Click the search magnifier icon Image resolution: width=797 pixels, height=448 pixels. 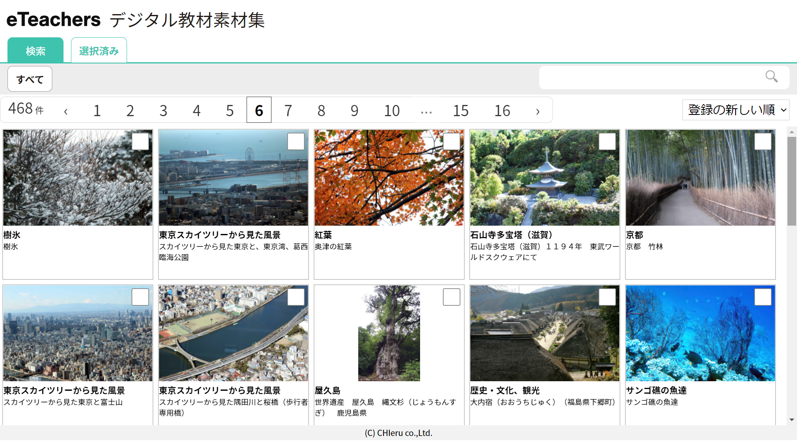771,77
